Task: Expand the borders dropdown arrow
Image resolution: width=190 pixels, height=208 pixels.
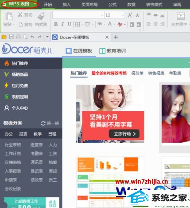Action: click(82, 24)
